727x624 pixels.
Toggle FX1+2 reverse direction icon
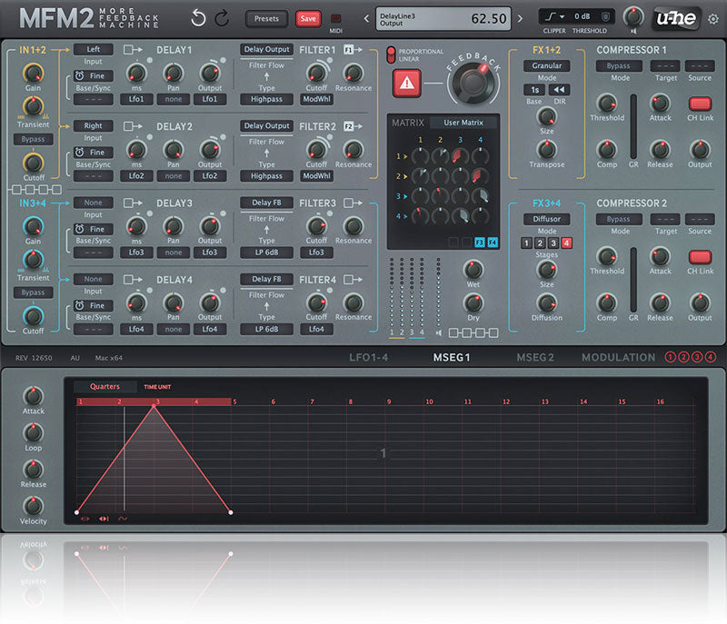559,89
